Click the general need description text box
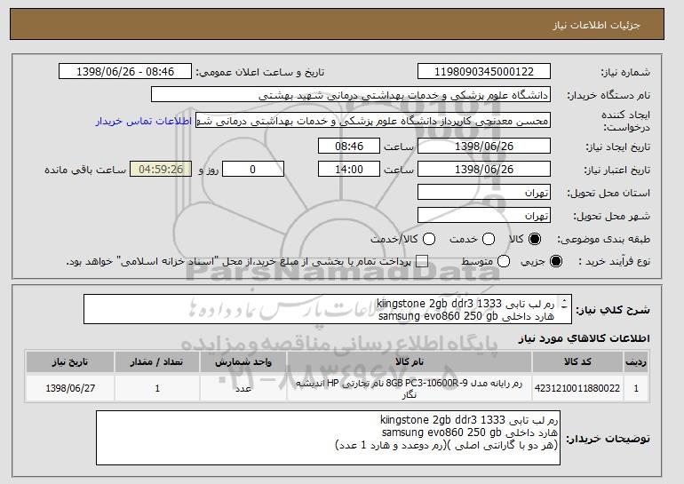Screen dimensions: 684x484 (328, 309)
